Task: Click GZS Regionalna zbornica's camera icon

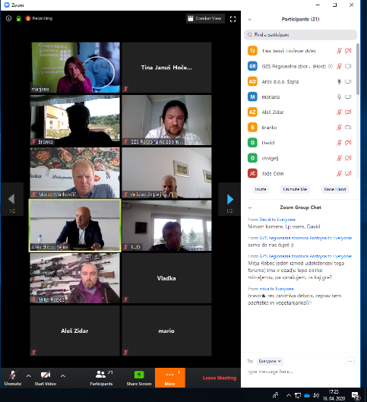Action: tap(348, 66)
